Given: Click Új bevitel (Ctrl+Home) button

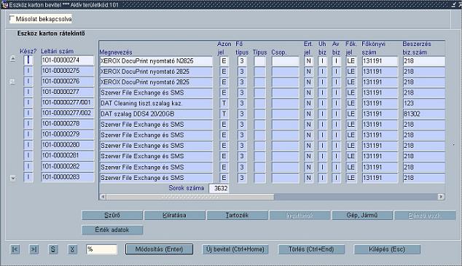Looking at the screenshot, I should 235,249.
